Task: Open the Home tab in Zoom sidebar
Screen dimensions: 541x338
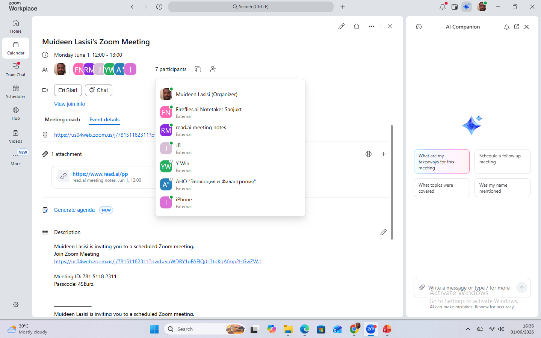Action: (16, 26)
